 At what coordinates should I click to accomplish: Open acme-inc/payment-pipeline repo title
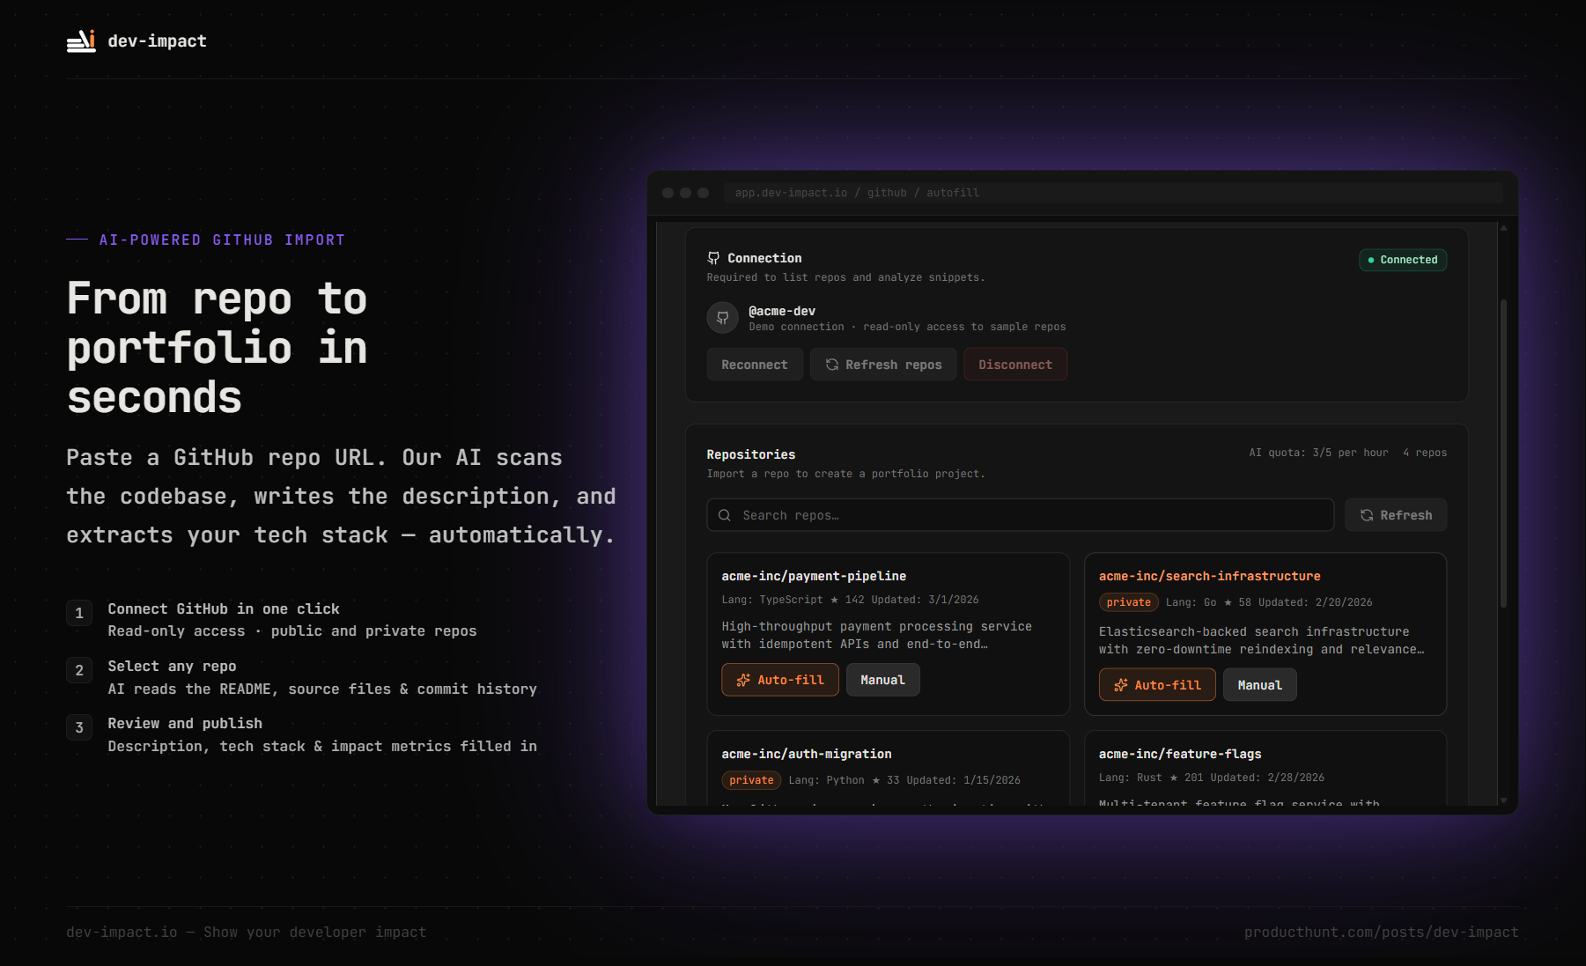click(x=814, y=576)
